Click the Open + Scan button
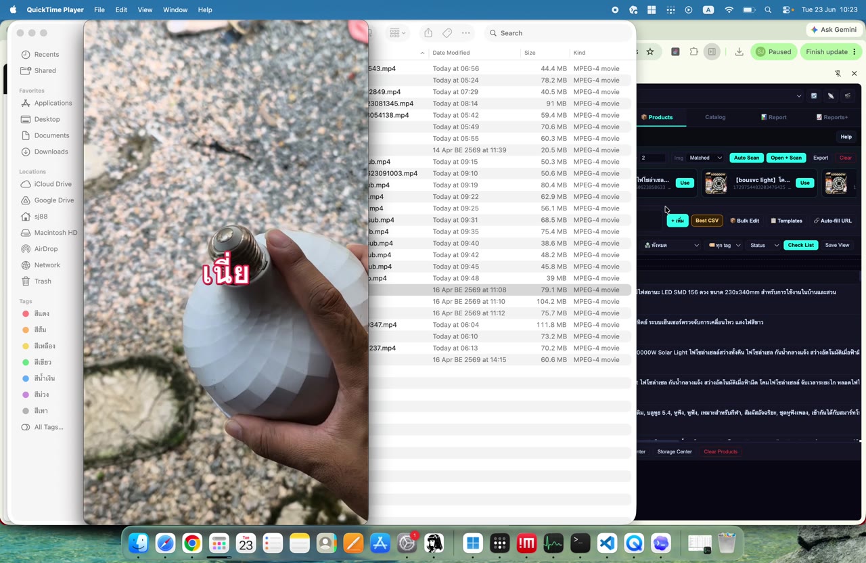866x563 pixels. click(x=785, y=158)
